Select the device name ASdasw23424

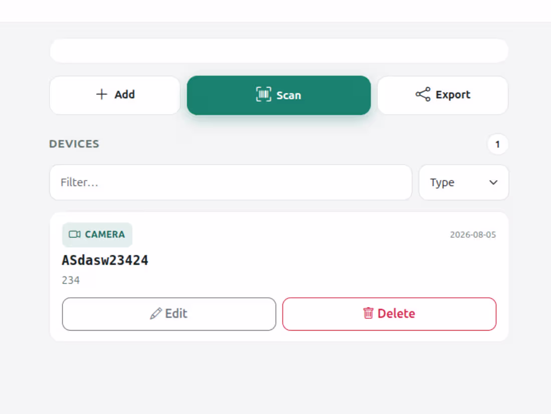[x=105, y=260]
